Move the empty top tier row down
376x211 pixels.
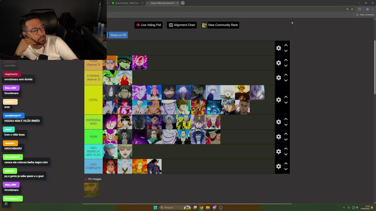[x=286, y=51]
